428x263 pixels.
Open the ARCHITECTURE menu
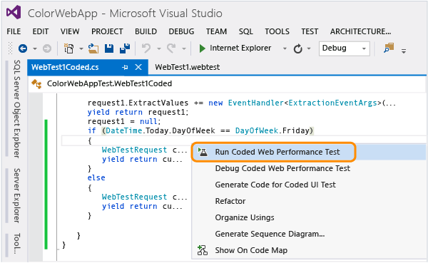pos(360,31)
